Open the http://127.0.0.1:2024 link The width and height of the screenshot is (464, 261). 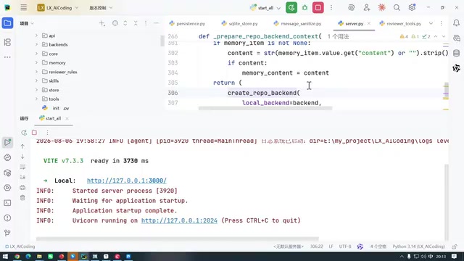(179, 220)
